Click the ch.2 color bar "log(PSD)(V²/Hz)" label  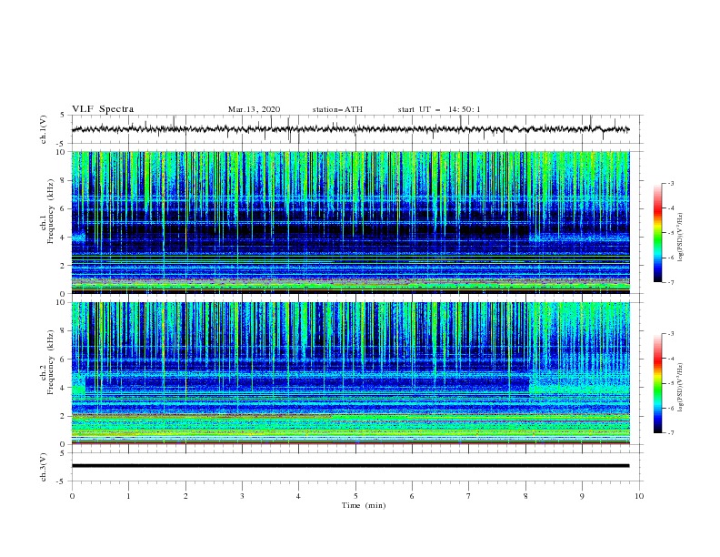tap(681, 387)
